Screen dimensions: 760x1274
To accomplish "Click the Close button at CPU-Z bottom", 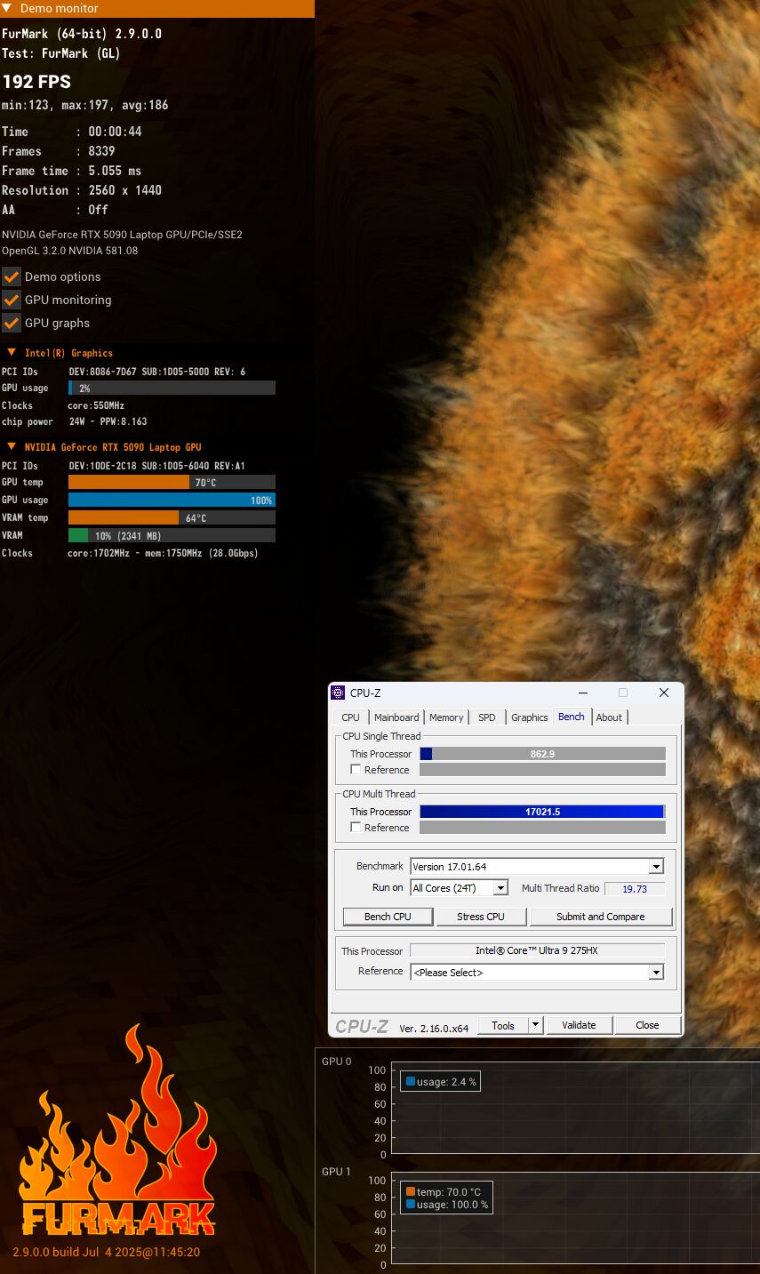I will tap(647, 1025).
